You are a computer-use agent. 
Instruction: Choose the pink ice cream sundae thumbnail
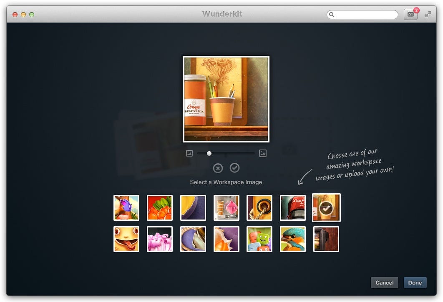point(227,208)
